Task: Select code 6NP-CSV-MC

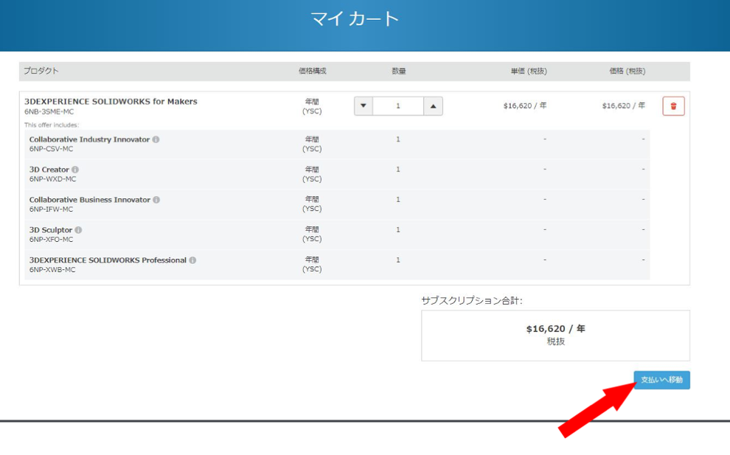Action: coord(51,149)
